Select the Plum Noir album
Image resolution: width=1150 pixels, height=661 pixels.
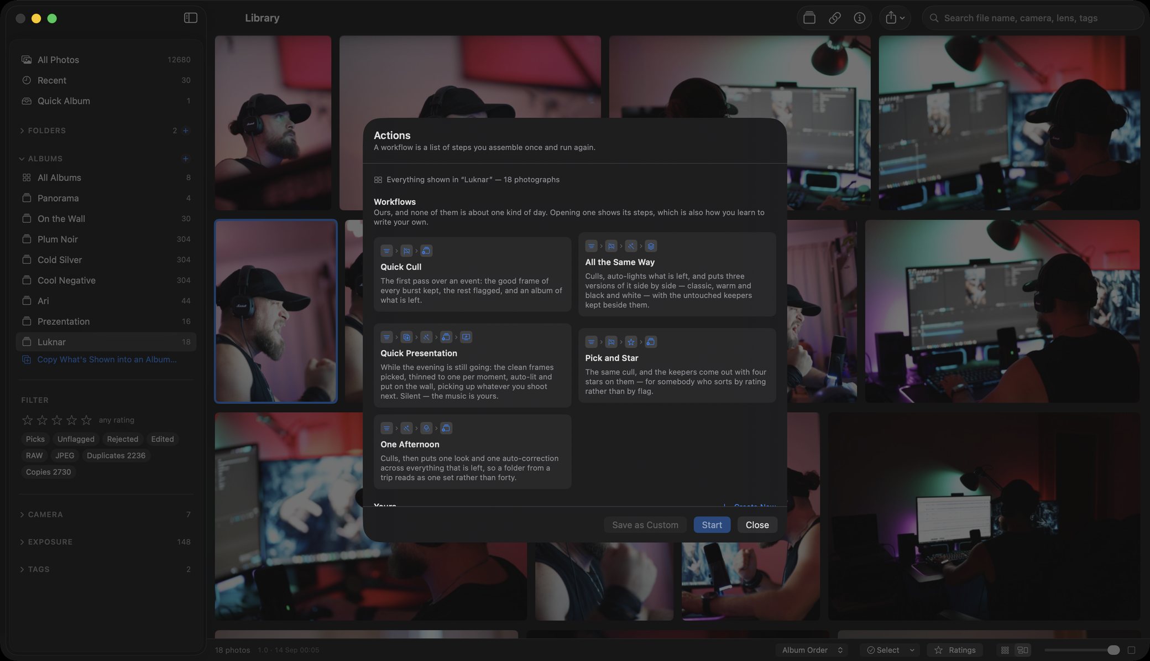tap(106, 239)
